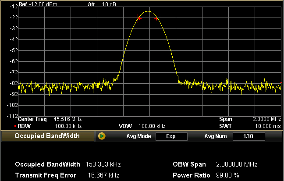Click the -112 axis label

(13, 116)
